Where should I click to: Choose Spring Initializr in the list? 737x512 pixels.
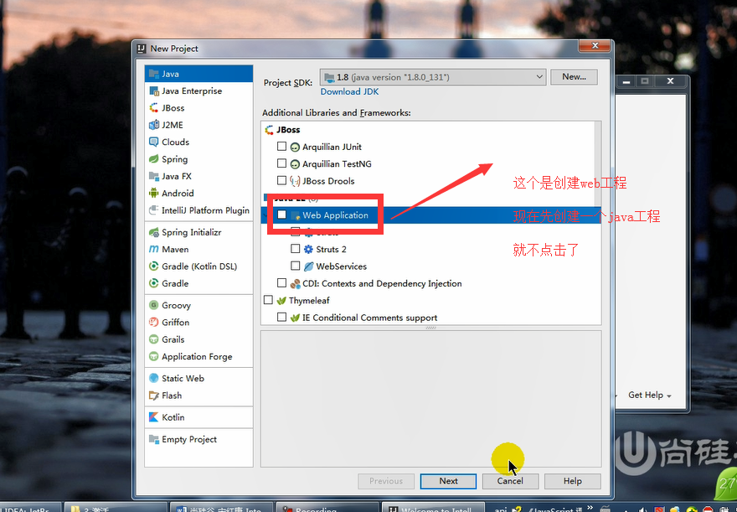198,232
